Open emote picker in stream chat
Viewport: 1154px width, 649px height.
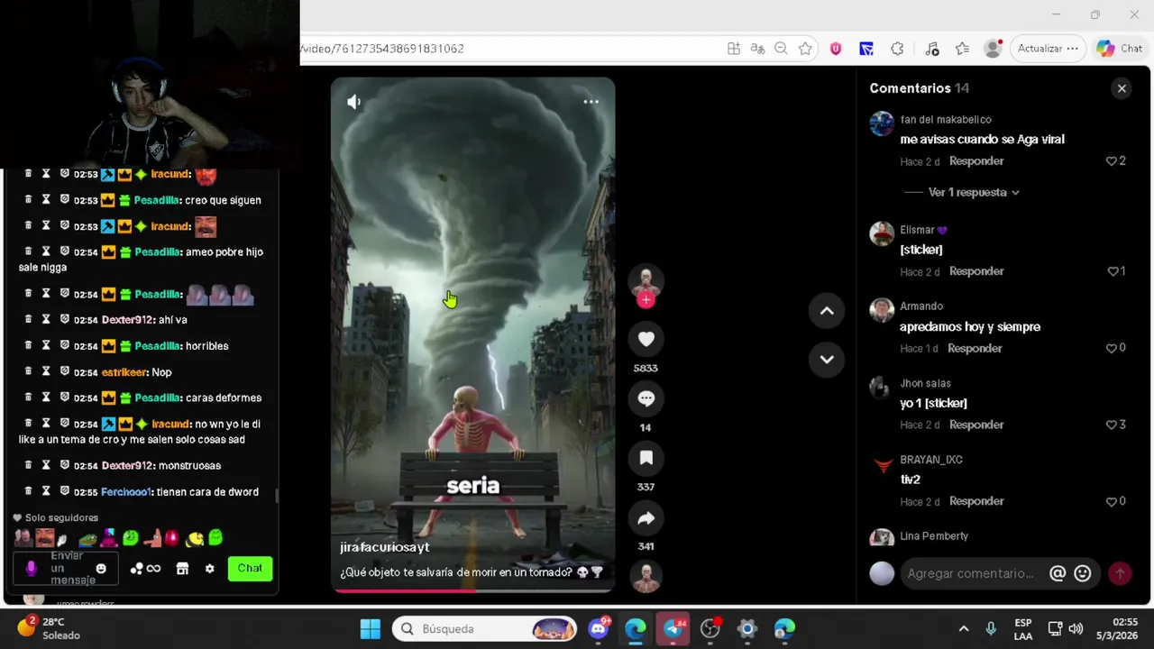tap(101, 569)
